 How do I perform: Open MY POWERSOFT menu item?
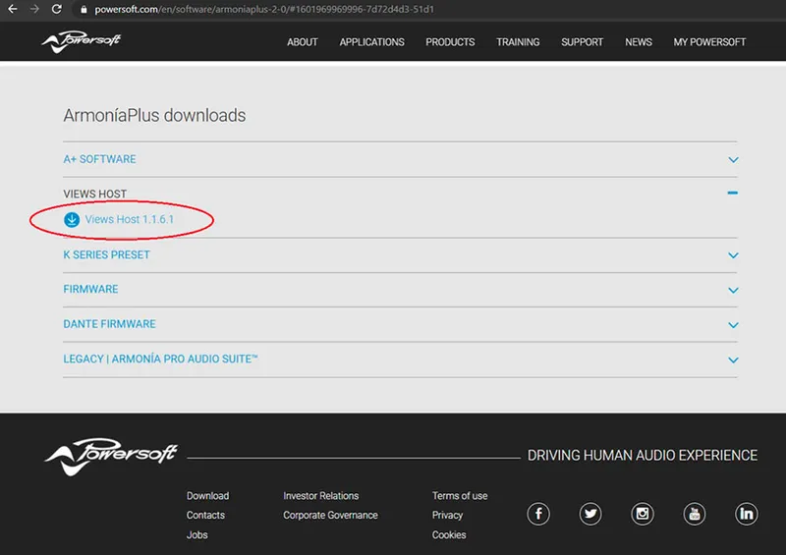point(709,42)
